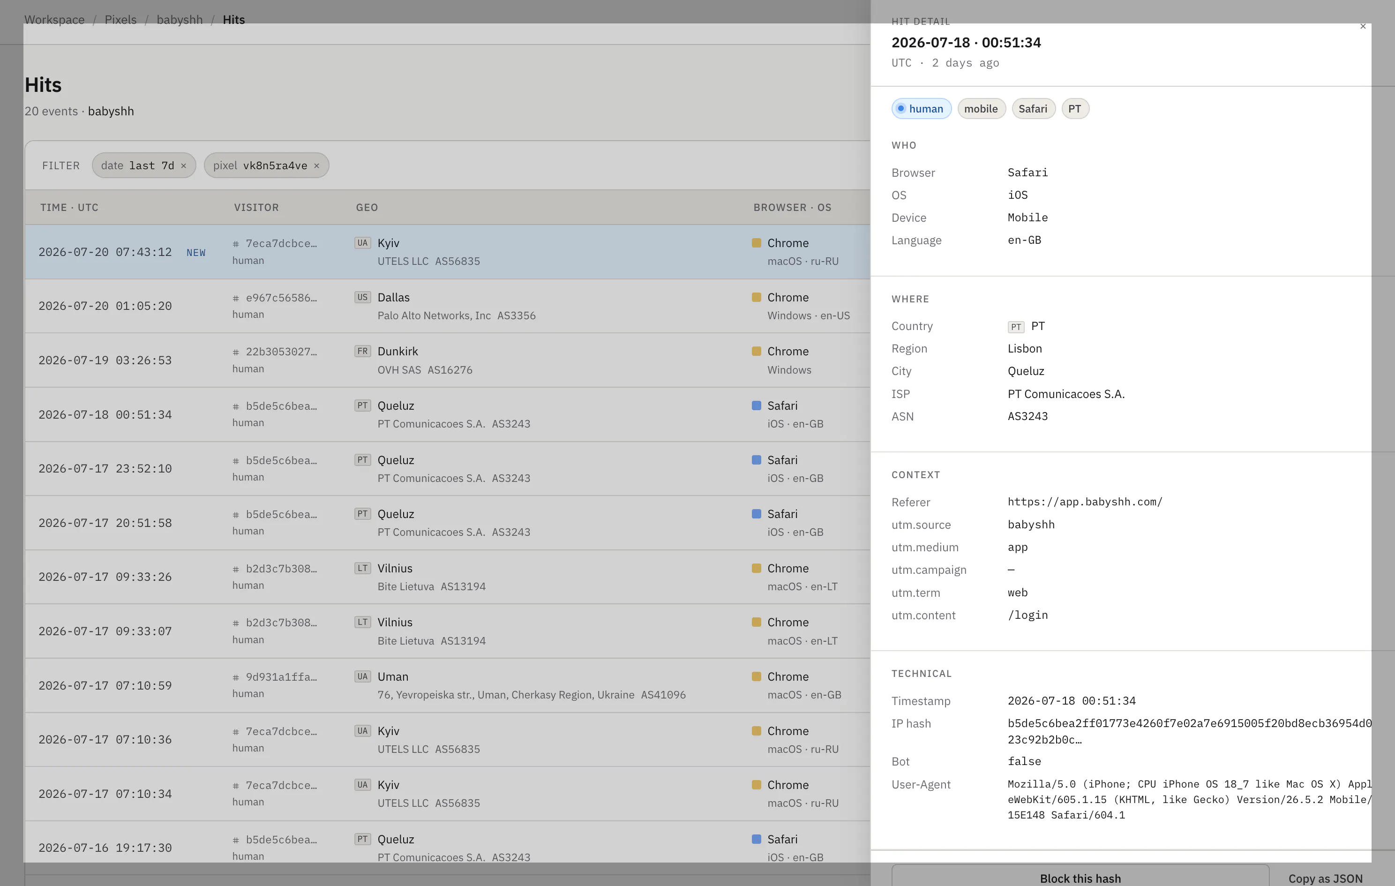Click the Hits breadcrumb
1395x886 pixels.
(x=233, y=20)
